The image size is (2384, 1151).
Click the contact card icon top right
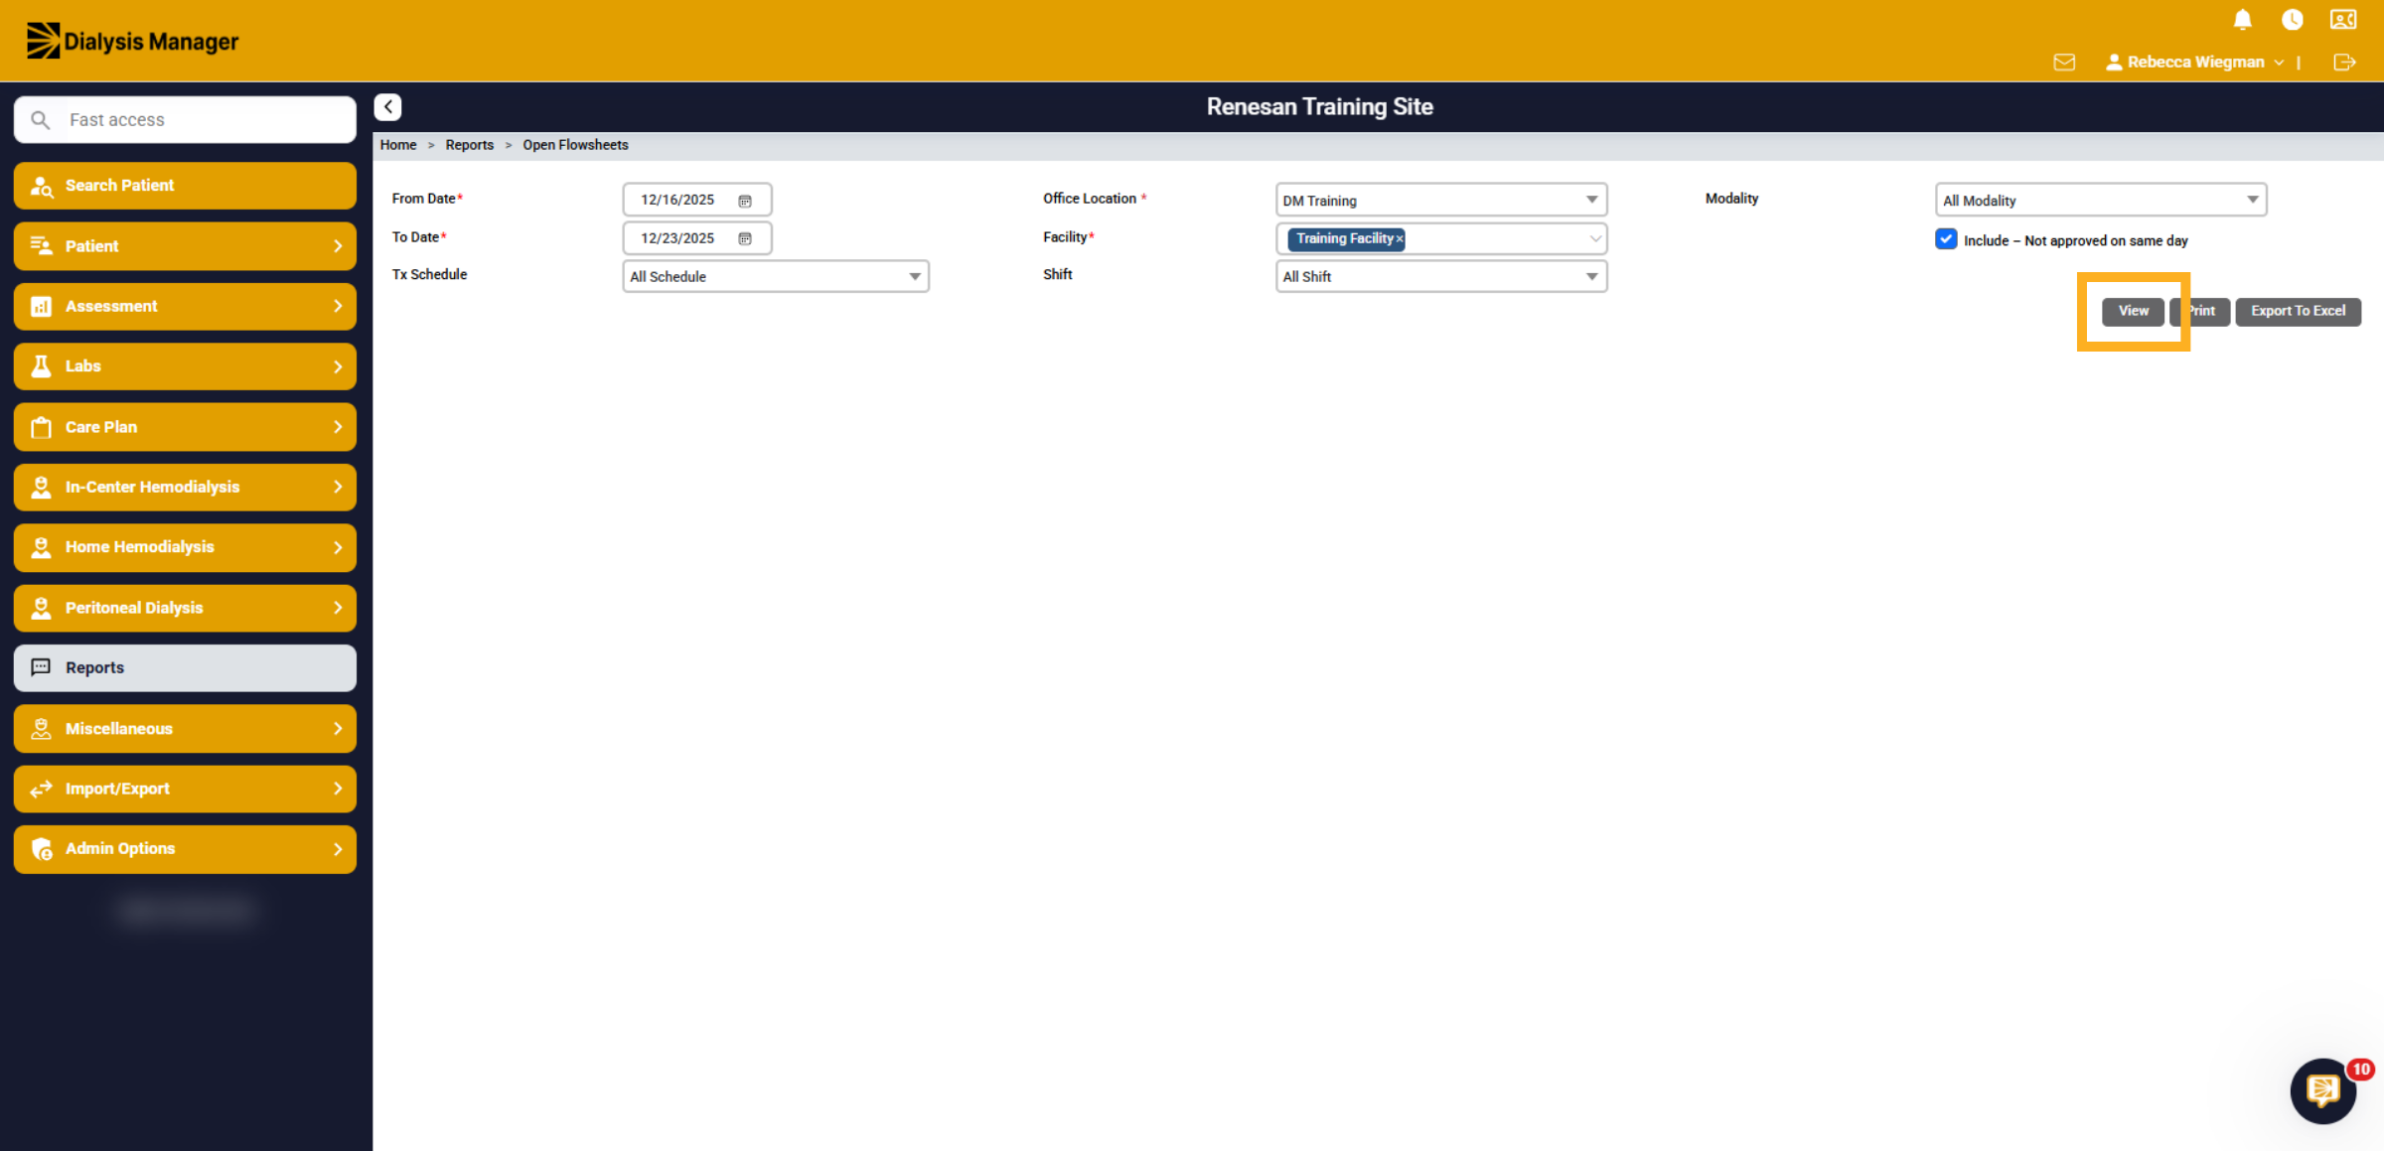click(x=2343, y=20)
